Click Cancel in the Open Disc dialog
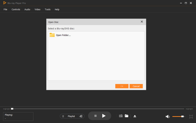The image size is (196, 123). pyautogui.click(x=136, y=86)
